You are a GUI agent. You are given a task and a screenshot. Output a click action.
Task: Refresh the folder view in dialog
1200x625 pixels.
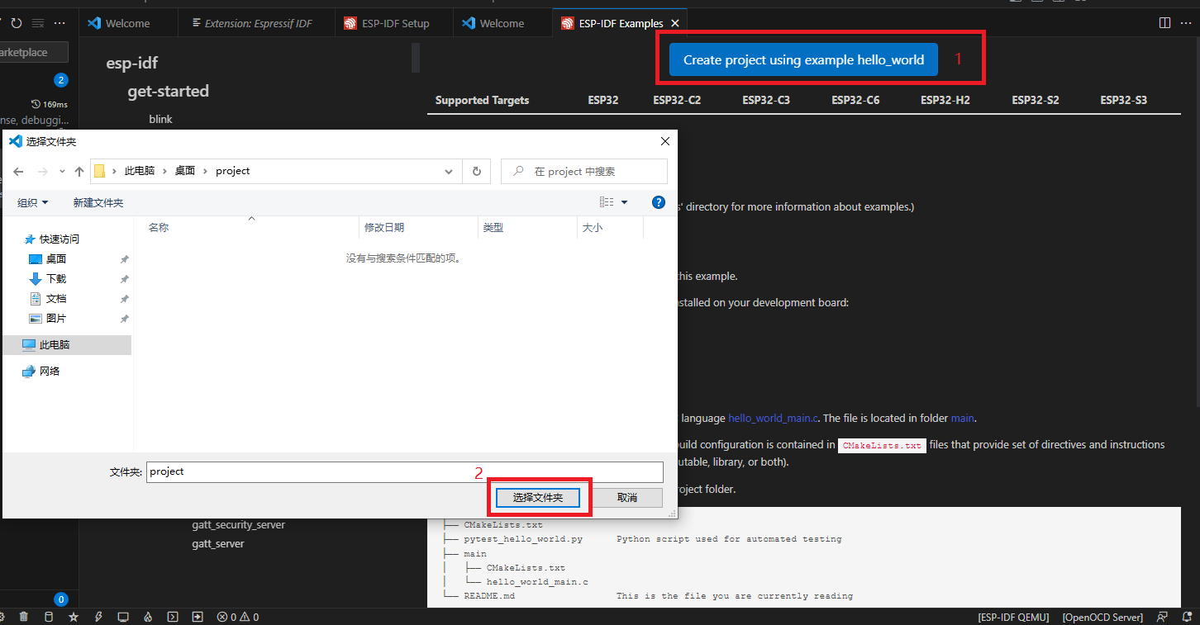[476, 172]
